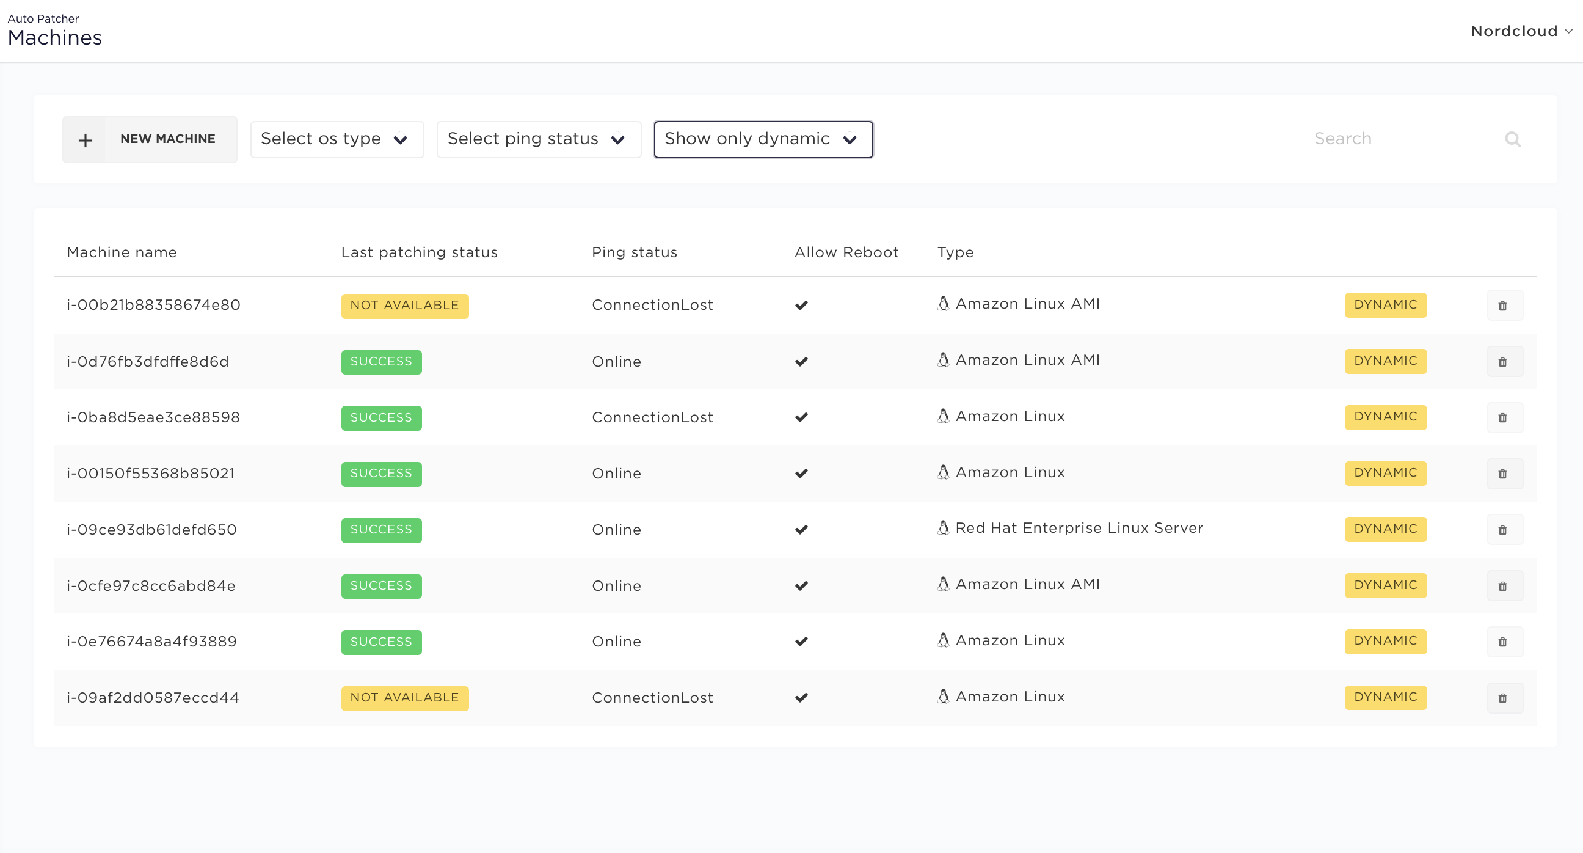The width and height of the screenshot is (1583, 853).
Task: Click the Allow Reboot column header
Action: tap(846, 252)
